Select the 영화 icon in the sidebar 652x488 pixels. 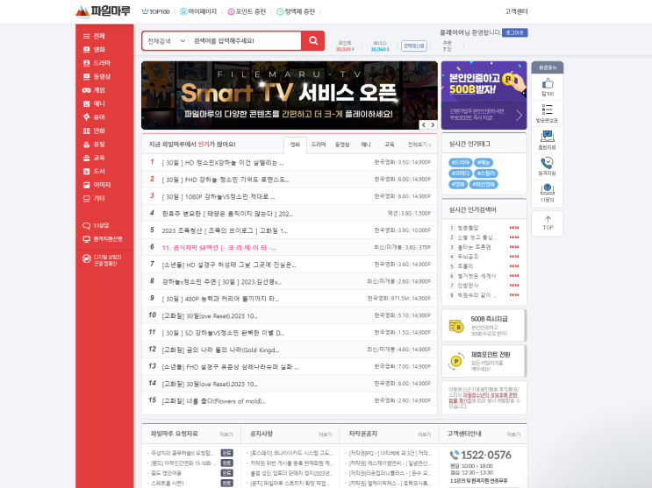click(87, 49)
